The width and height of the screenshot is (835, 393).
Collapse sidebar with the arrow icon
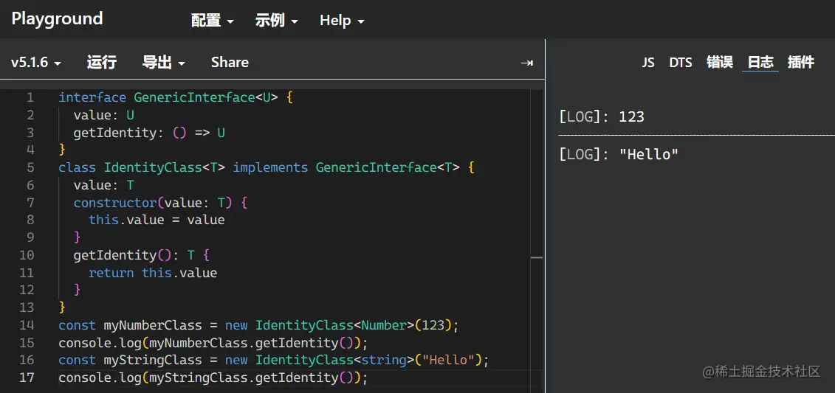point(526,63)
